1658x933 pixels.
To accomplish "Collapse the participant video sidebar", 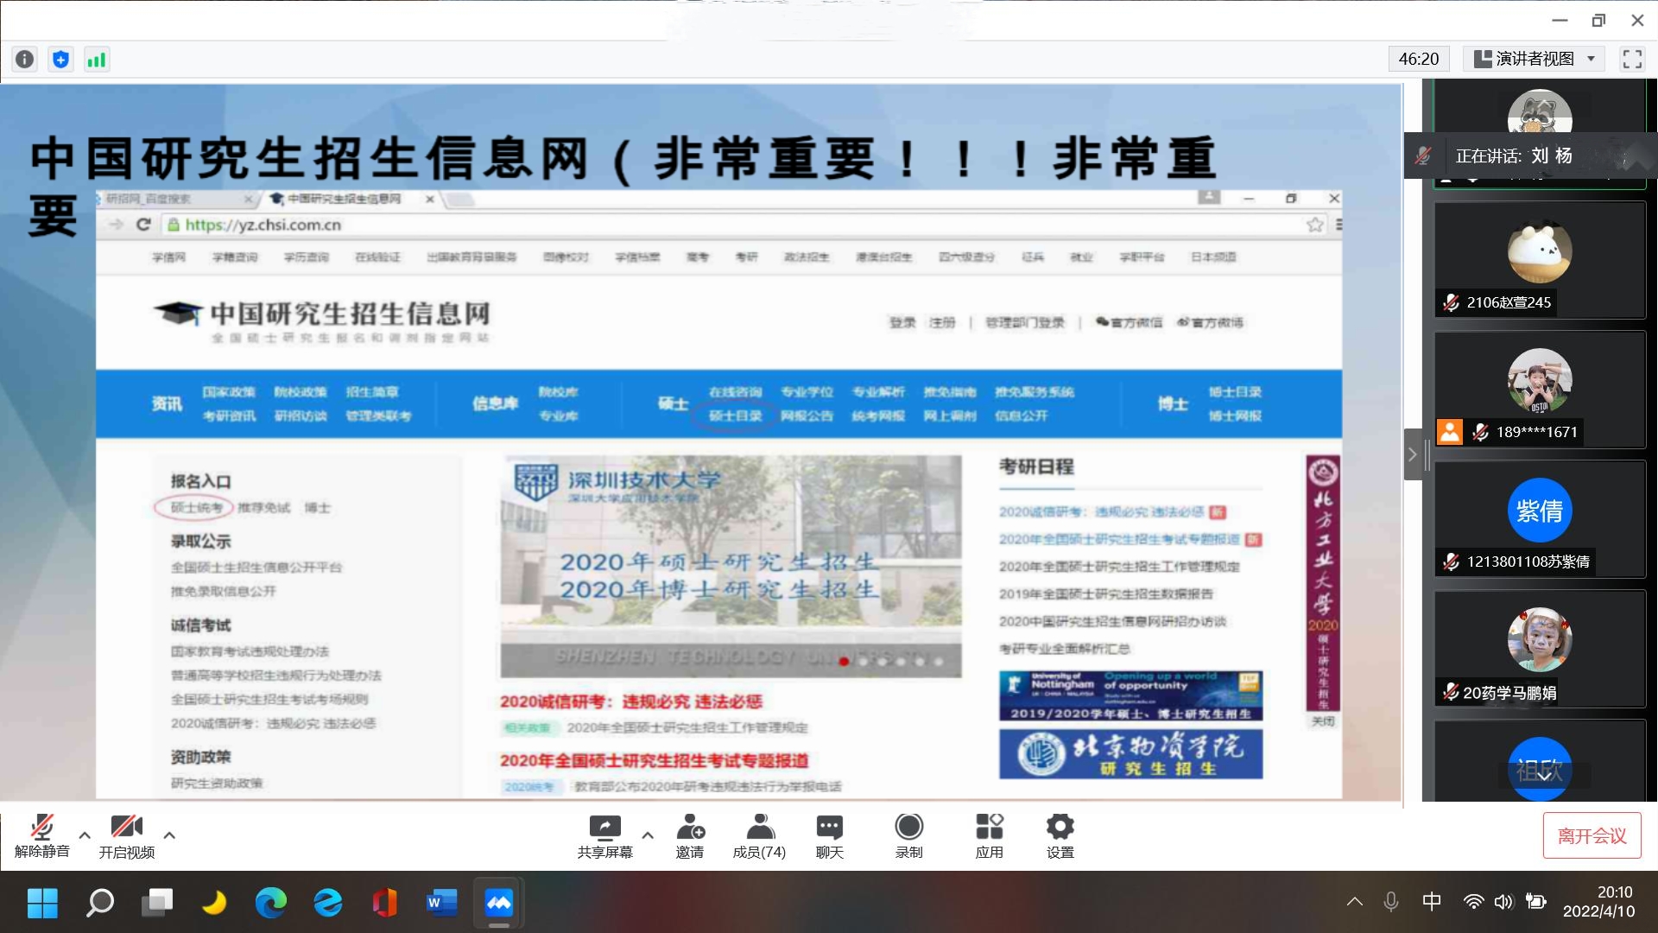I will point(1413,454).
